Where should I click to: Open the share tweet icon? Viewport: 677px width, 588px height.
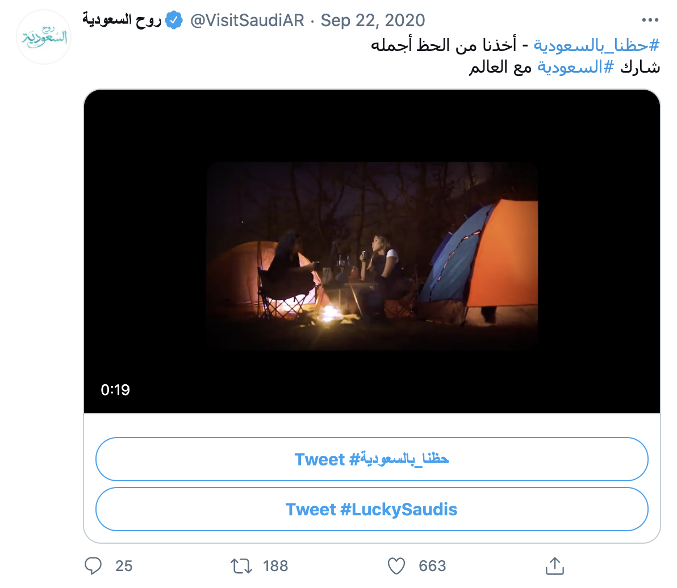[554, 565]
